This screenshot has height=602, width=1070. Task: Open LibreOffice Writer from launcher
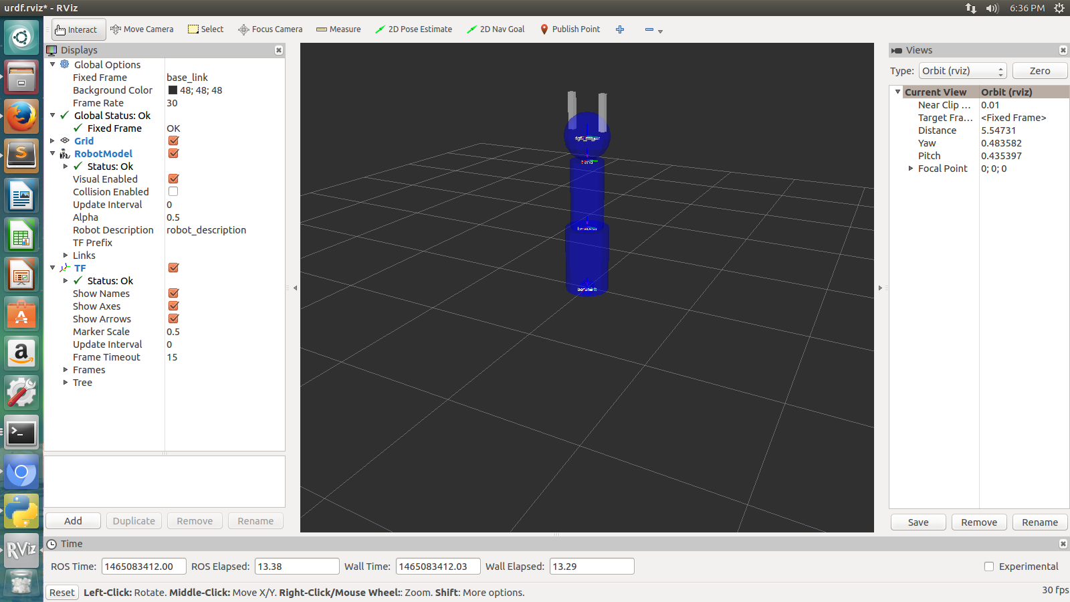pos(21,195)
